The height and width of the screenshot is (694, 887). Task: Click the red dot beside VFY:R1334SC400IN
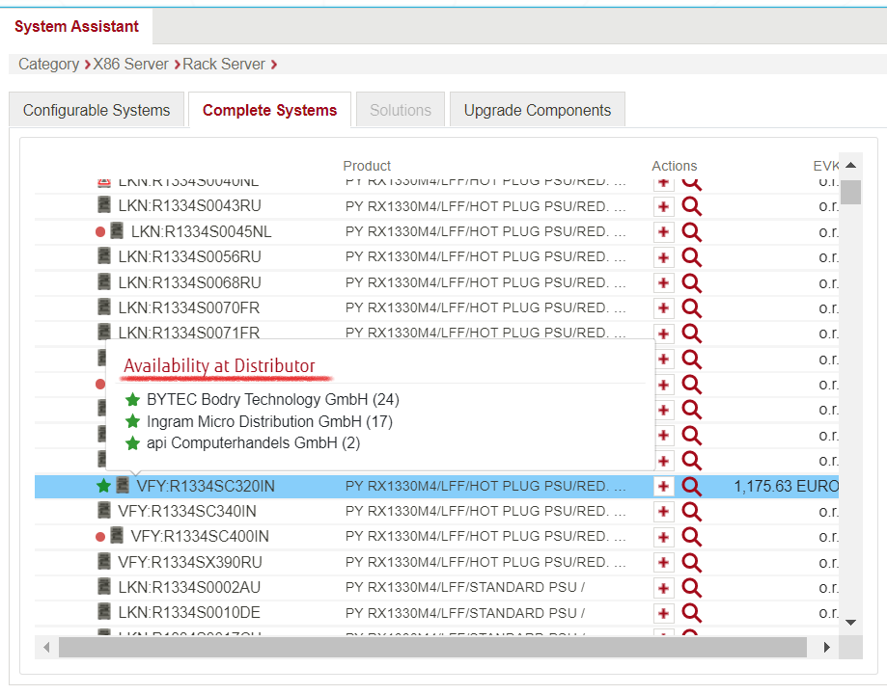pyautogui.click(x=100, y=537)
